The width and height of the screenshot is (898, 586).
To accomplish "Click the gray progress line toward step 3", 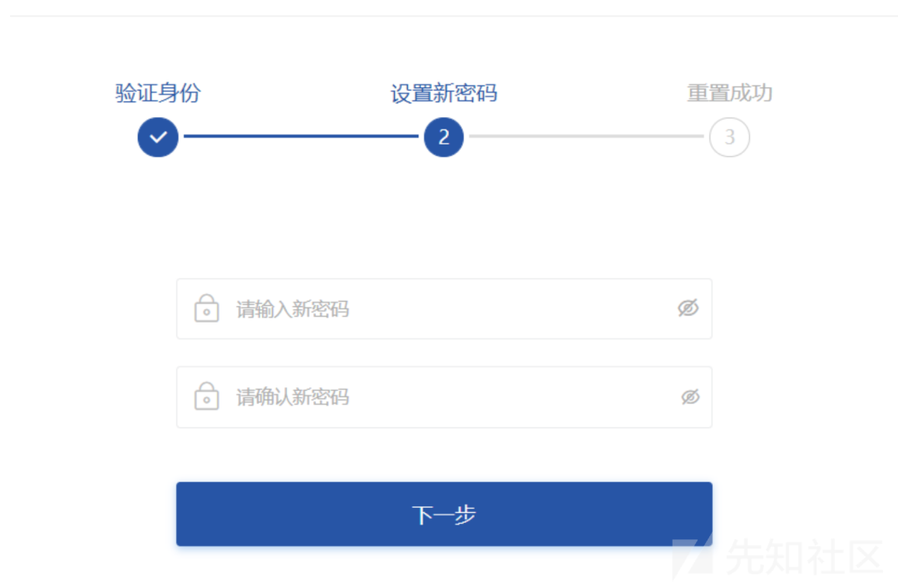I will [x=586, y=136].
